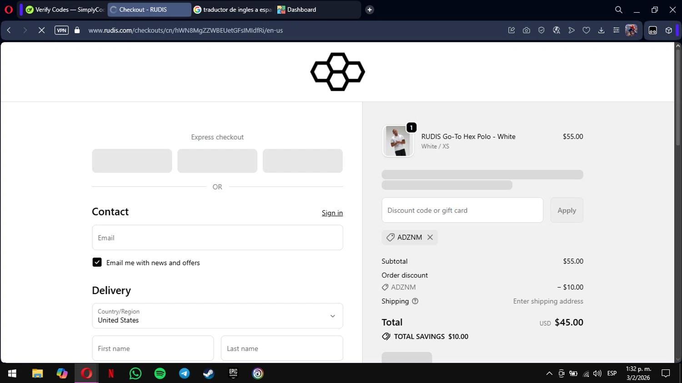Stop loading the checkout page
Image resolution: width=682 pixels, height=383 pixels.
tap(41, 30)
